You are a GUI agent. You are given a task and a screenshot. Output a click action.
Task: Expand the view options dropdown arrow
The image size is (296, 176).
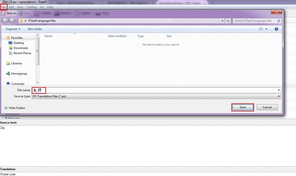click(x=266, y=29)
